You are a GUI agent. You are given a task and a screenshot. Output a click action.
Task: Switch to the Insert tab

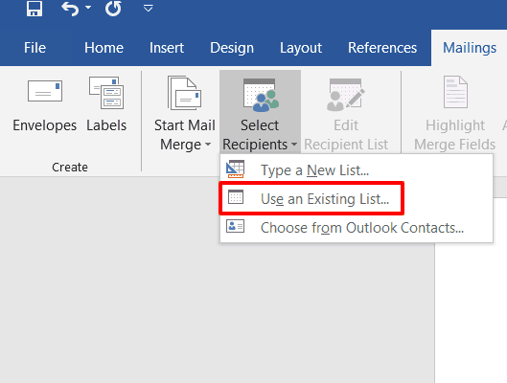tap(167, 48)
